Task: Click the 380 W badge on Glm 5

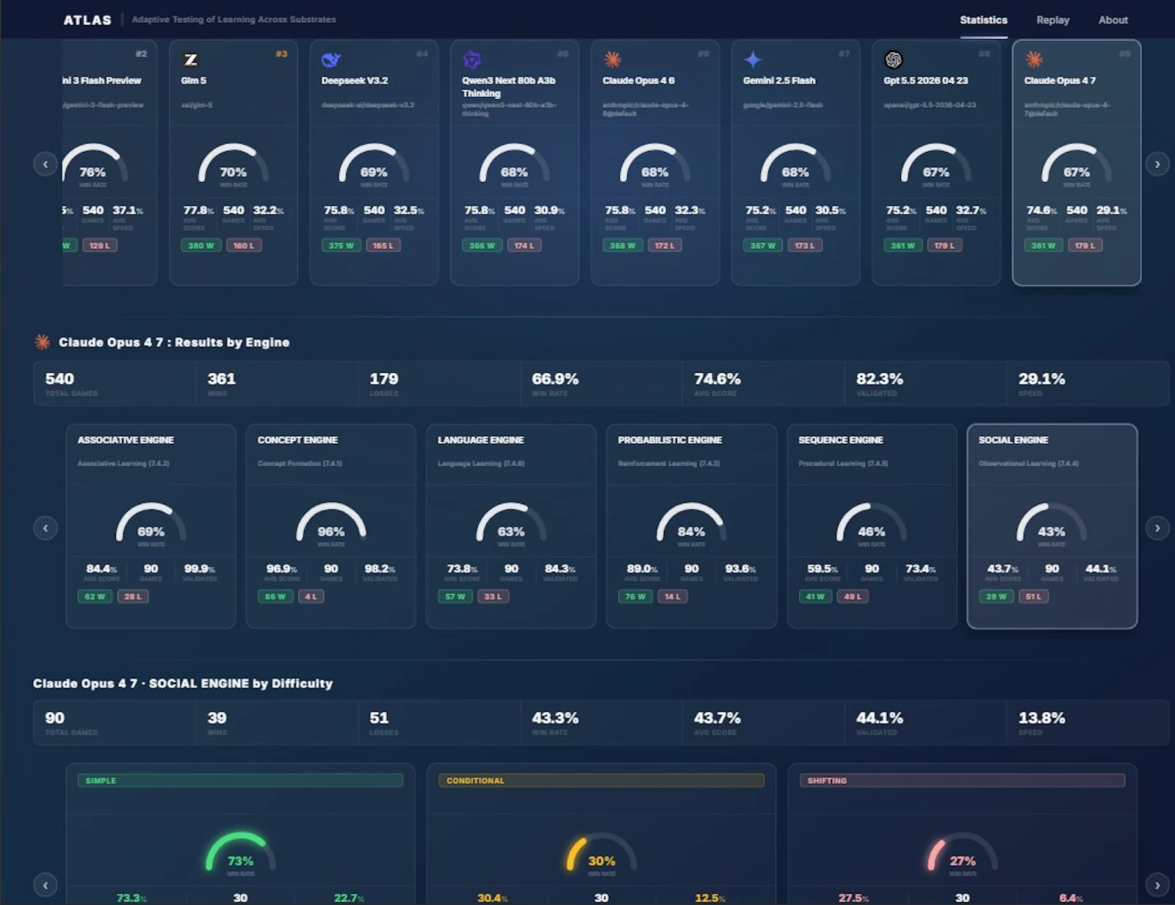Action: click(201, 245)
